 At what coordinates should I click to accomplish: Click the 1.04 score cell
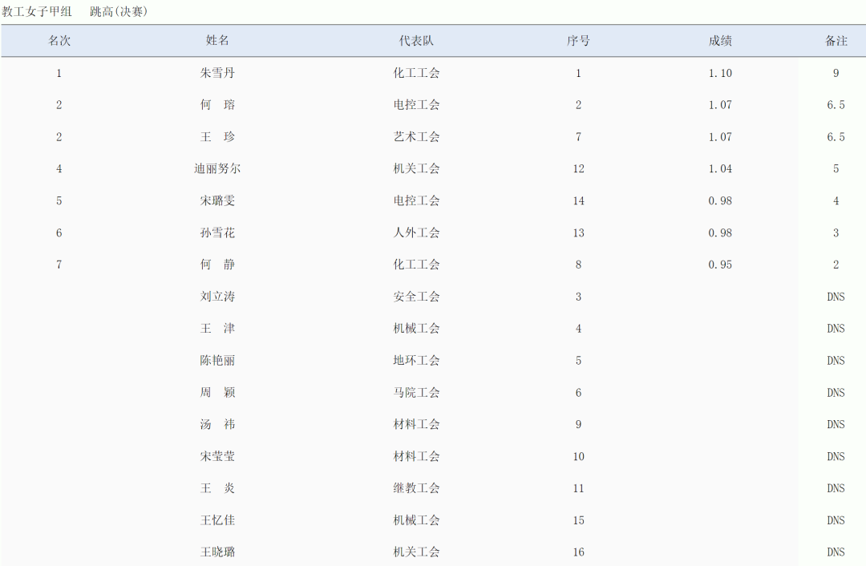pos(720,169)
